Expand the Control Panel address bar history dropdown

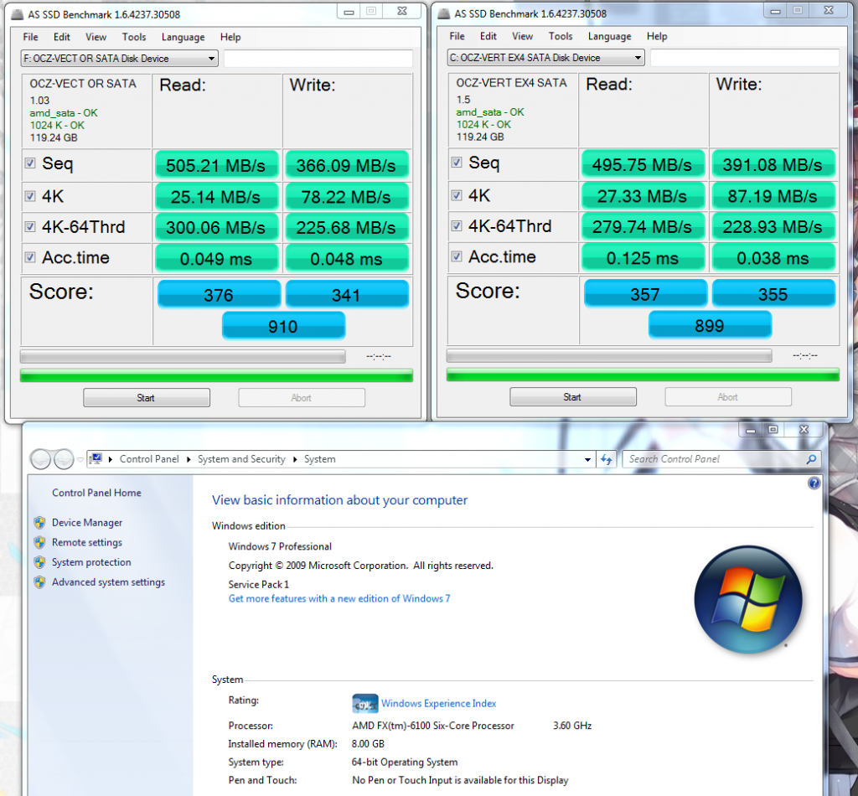(x=588, y=459)
